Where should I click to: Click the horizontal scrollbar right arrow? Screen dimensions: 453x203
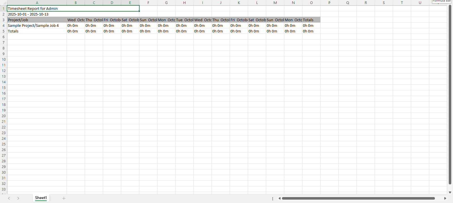click(445, 198)
